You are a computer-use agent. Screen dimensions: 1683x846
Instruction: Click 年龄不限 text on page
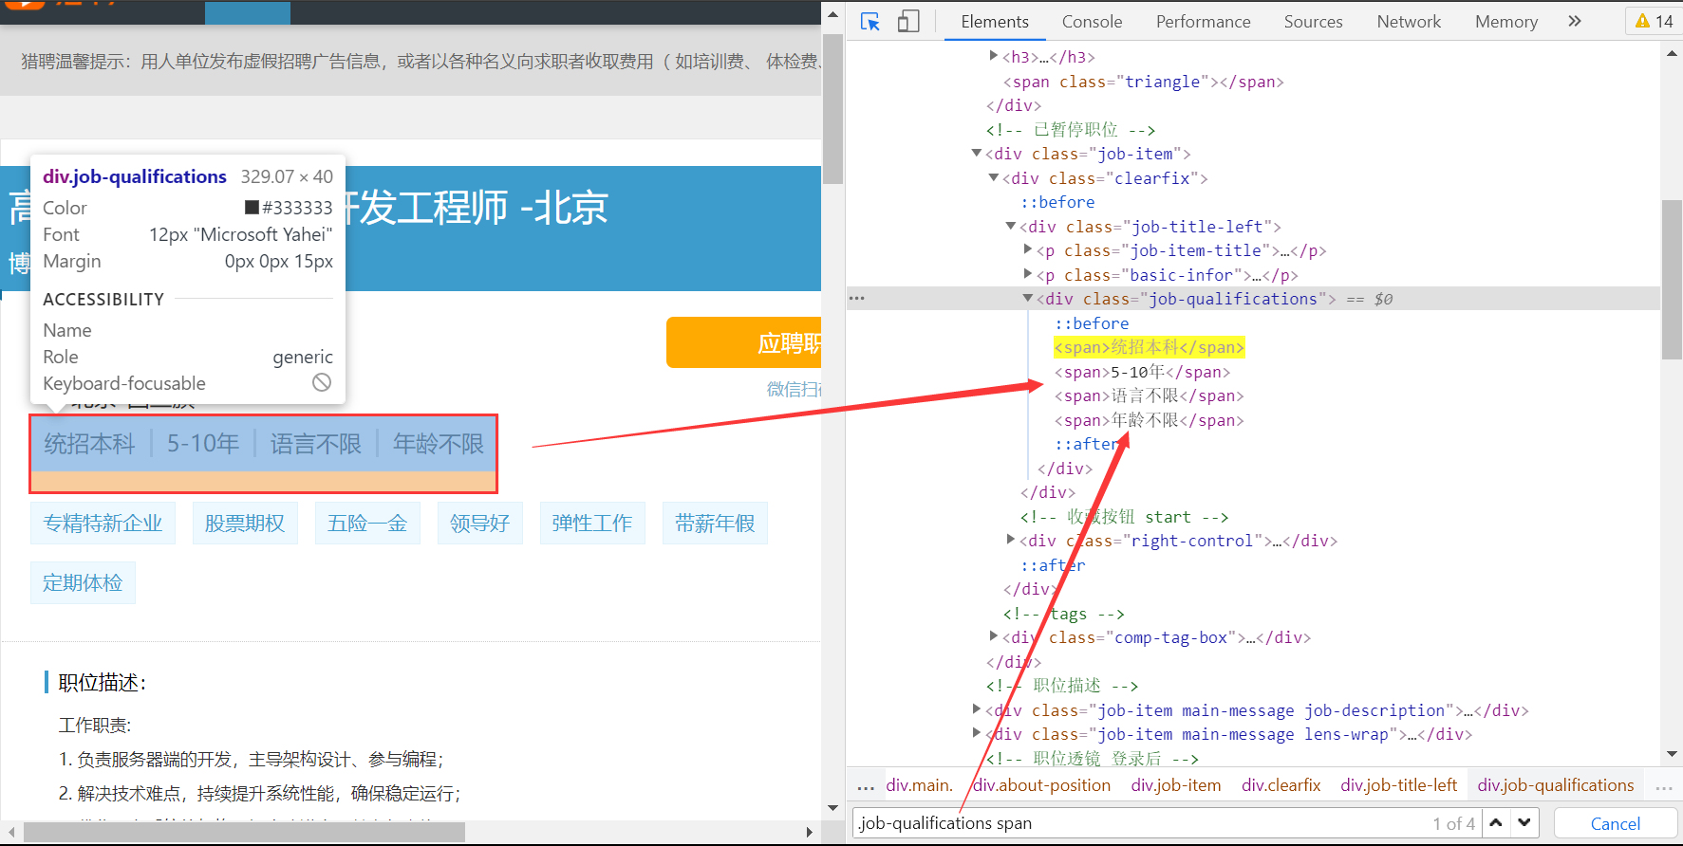click(439, 444)
